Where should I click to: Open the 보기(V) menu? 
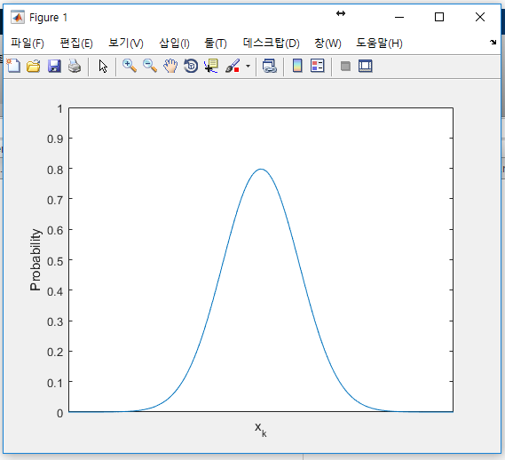click(x=126, y=43)
